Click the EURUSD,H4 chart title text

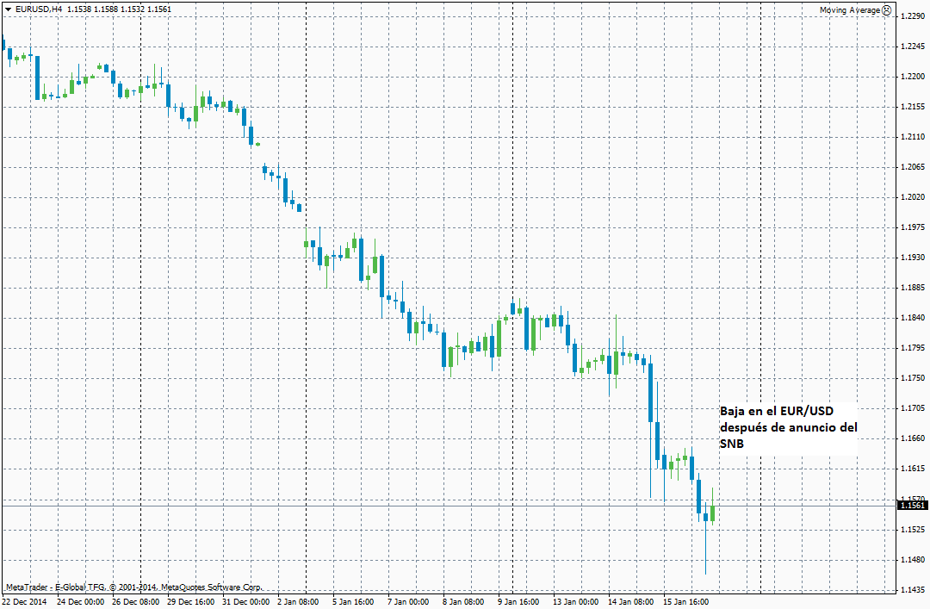[x=39, y=9]
